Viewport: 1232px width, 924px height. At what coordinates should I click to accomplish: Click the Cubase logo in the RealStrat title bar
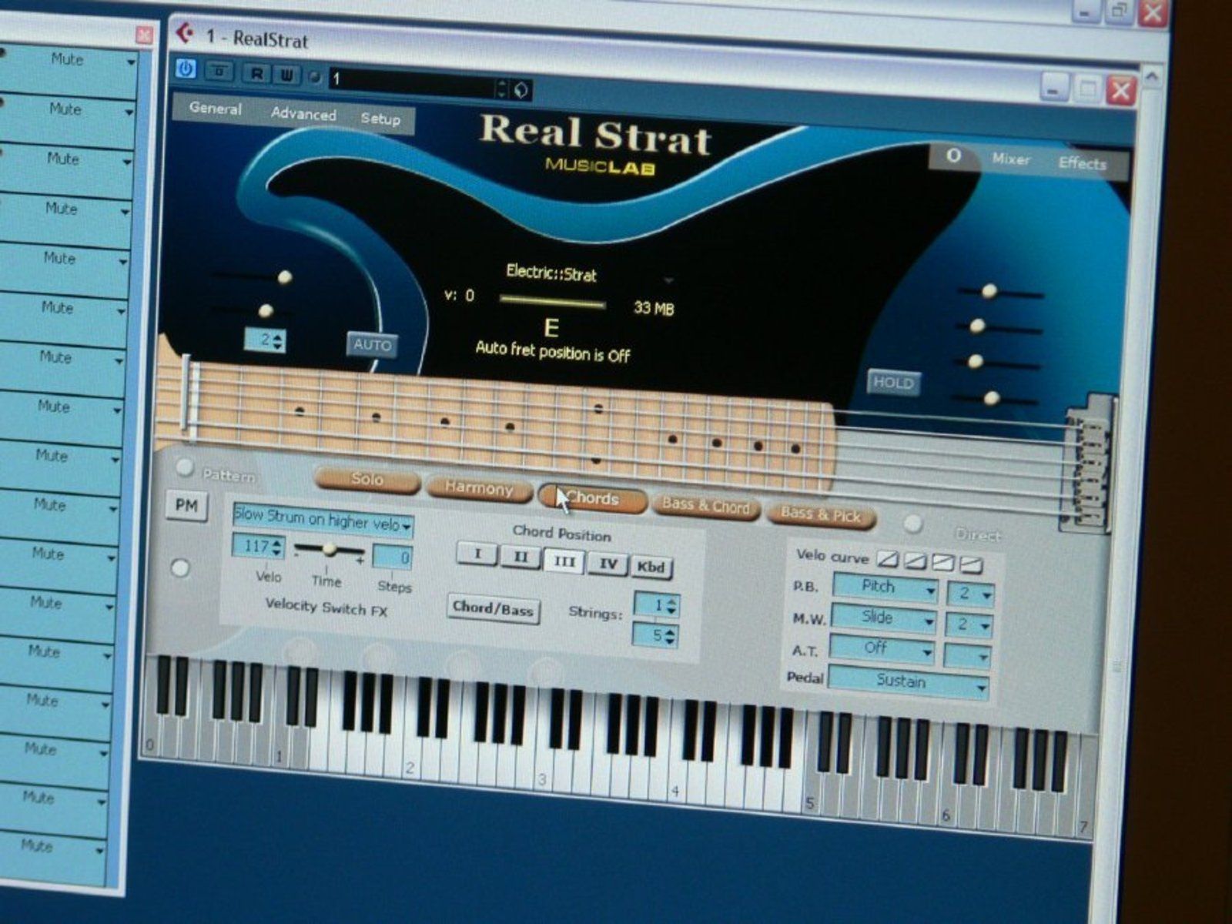pos(185,34)
